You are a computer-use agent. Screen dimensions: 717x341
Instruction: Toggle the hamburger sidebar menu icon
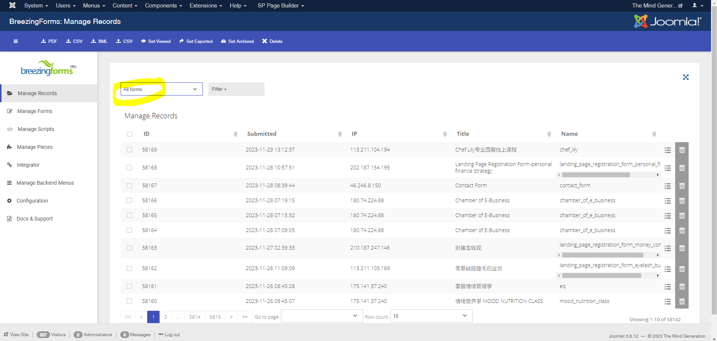tap(16, 41)
